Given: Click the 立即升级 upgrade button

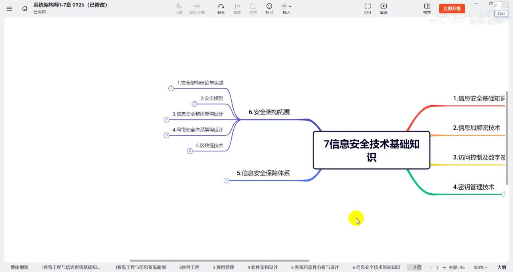Looking at the screenshot, I should pos(452,8).
